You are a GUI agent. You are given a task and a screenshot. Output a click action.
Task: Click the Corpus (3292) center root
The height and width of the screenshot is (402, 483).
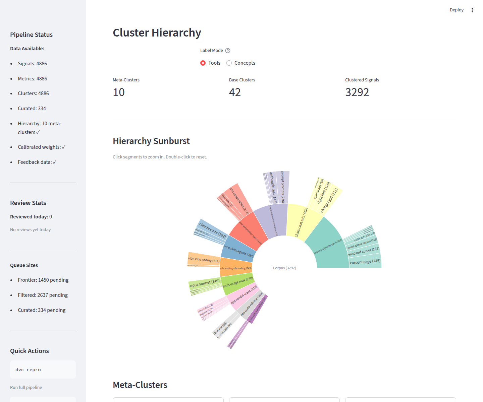[x=284, y=268]
